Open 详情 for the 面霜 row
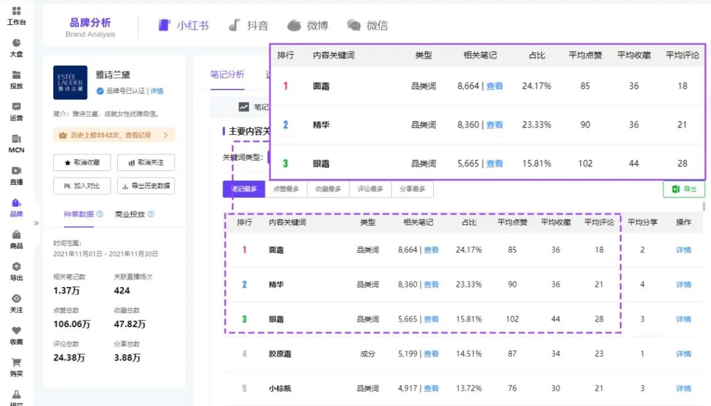 [x=683, y=249]
